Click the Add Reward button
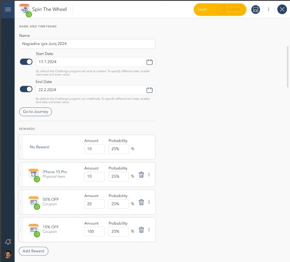This screenshot has width=290, height=262. [33, 251]
